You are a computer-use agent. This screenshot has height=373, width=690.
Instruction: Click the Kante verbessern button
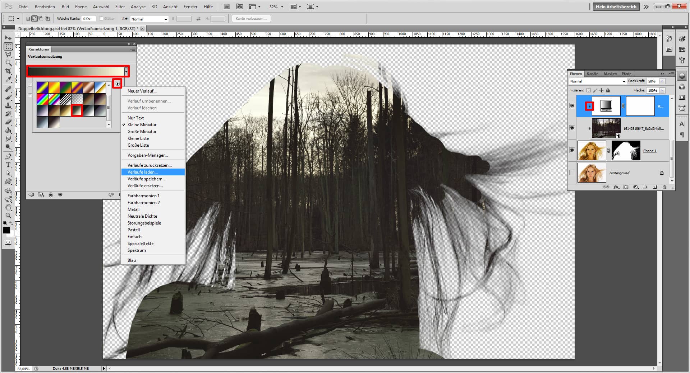(252, 18)
